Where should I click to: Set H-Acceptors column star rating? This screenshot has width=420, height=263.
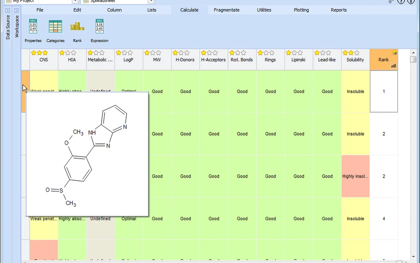pyautogui.click(x=209, y=53)
